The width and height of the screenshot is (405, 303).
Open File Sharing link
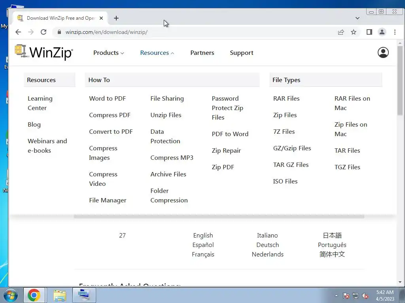[167, 98]
